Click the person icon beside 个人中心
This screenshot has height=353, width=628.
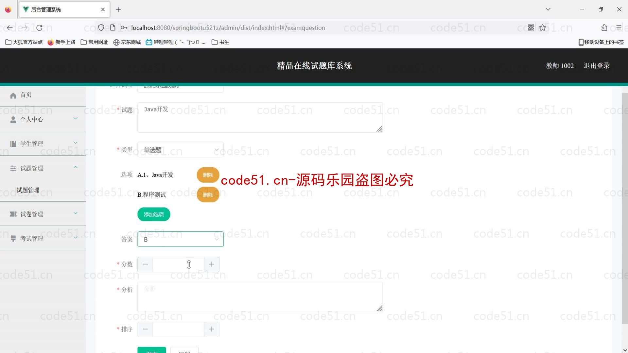click(13, 120)
